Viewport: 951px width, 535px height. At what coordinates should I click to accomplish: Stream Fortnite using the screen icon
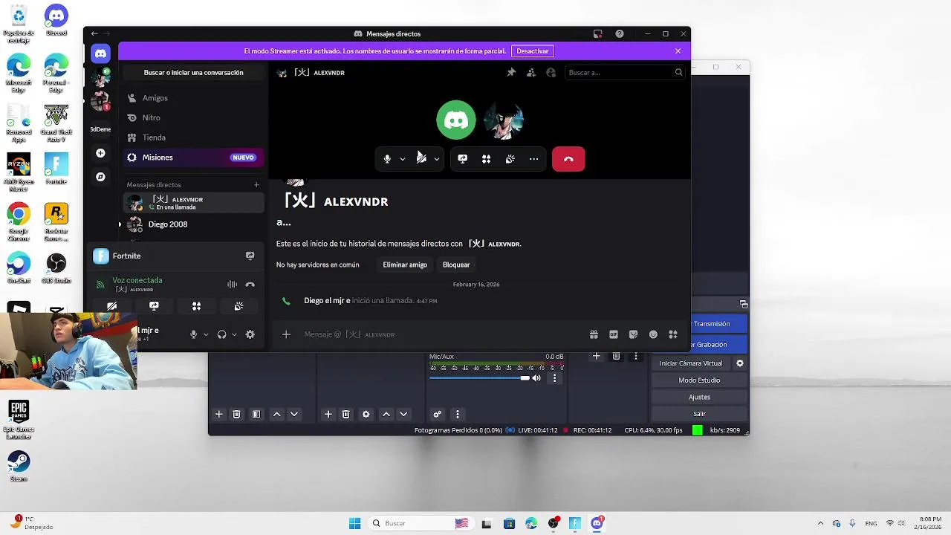pos(250,256)
